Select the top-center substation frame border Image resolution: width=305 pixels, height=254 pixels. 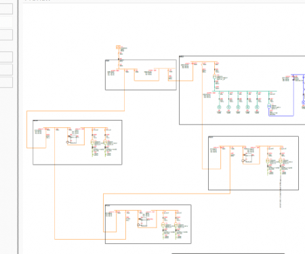pyautogui.click(x=141, y=60)
